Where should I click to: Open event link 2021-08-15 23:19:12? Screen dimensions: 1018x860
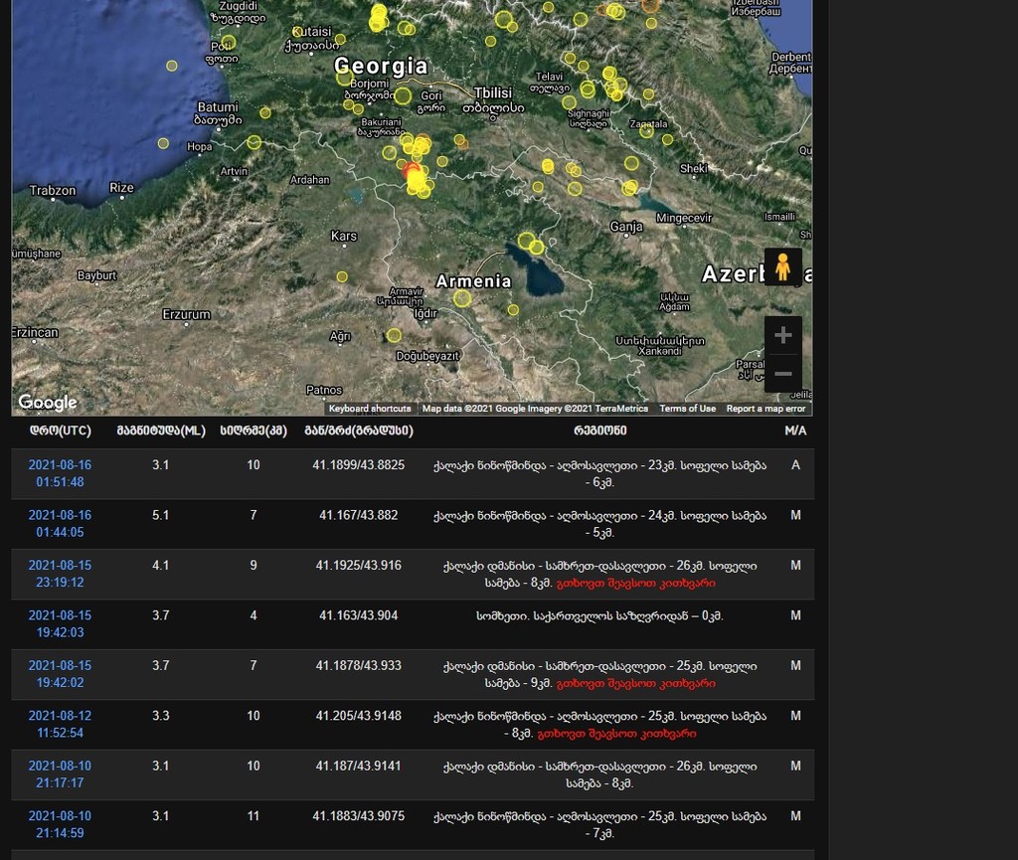pyautogui.click(x=60, y=574)
